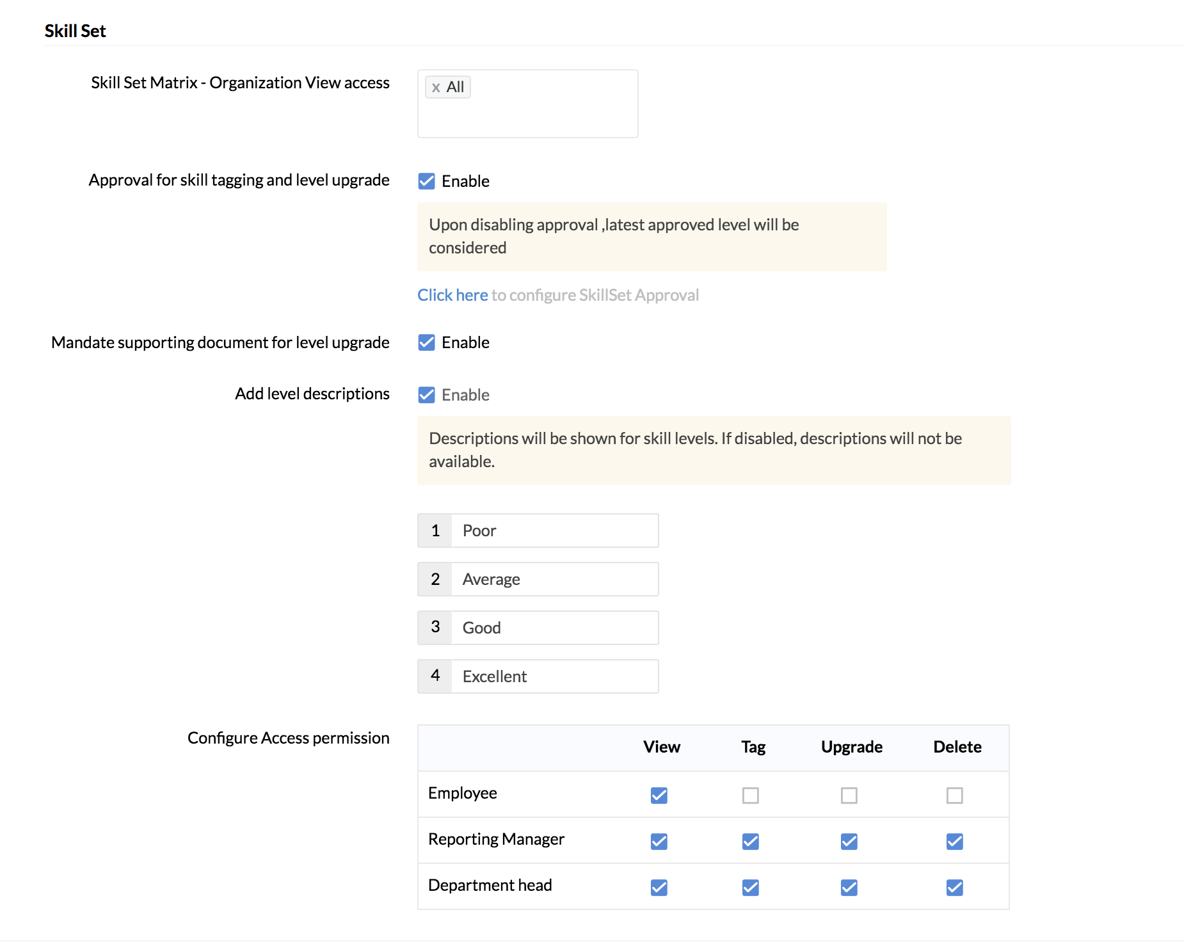Uncheck Employee View permission
Viewport: 1184px width, 942px height.
659,795
